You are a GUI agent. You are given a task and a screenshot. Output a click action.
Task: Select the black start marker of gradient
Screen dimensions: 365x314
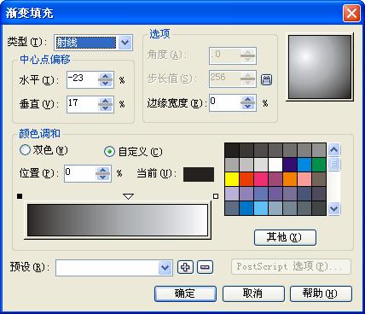[x=20, y=196]
